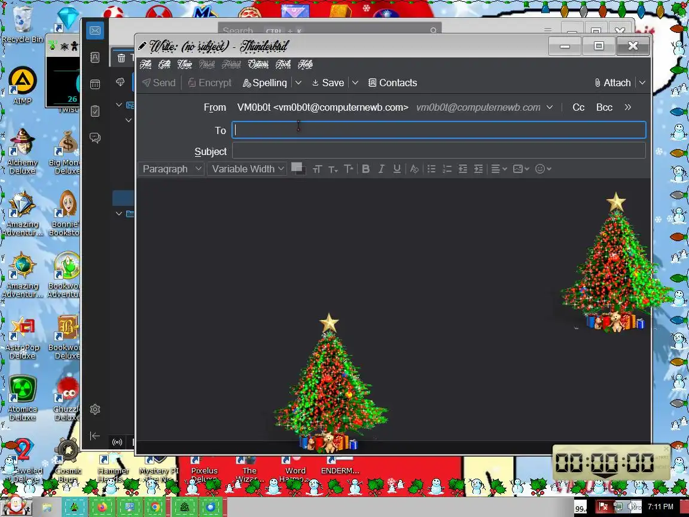
Task: Save the message as draft
Action: [x=328, y=83]
